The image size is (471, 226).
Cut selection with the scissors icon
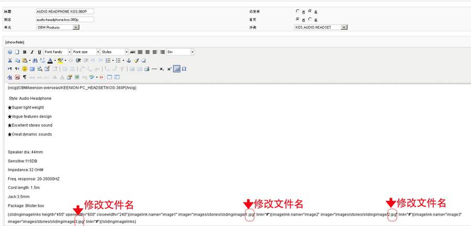pos(10,61)
